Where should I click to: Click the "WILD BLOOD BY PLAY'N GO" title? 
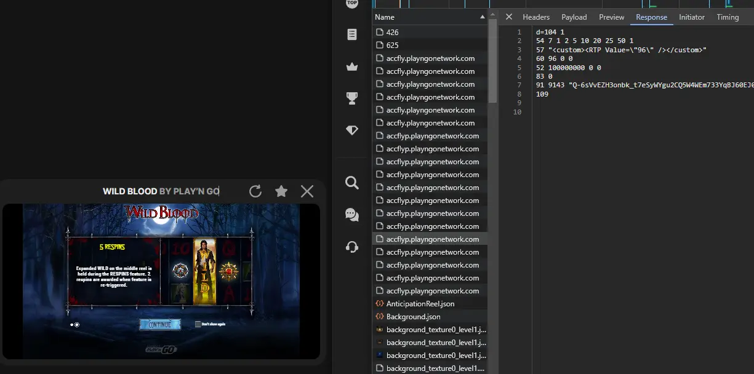[161, 191]
